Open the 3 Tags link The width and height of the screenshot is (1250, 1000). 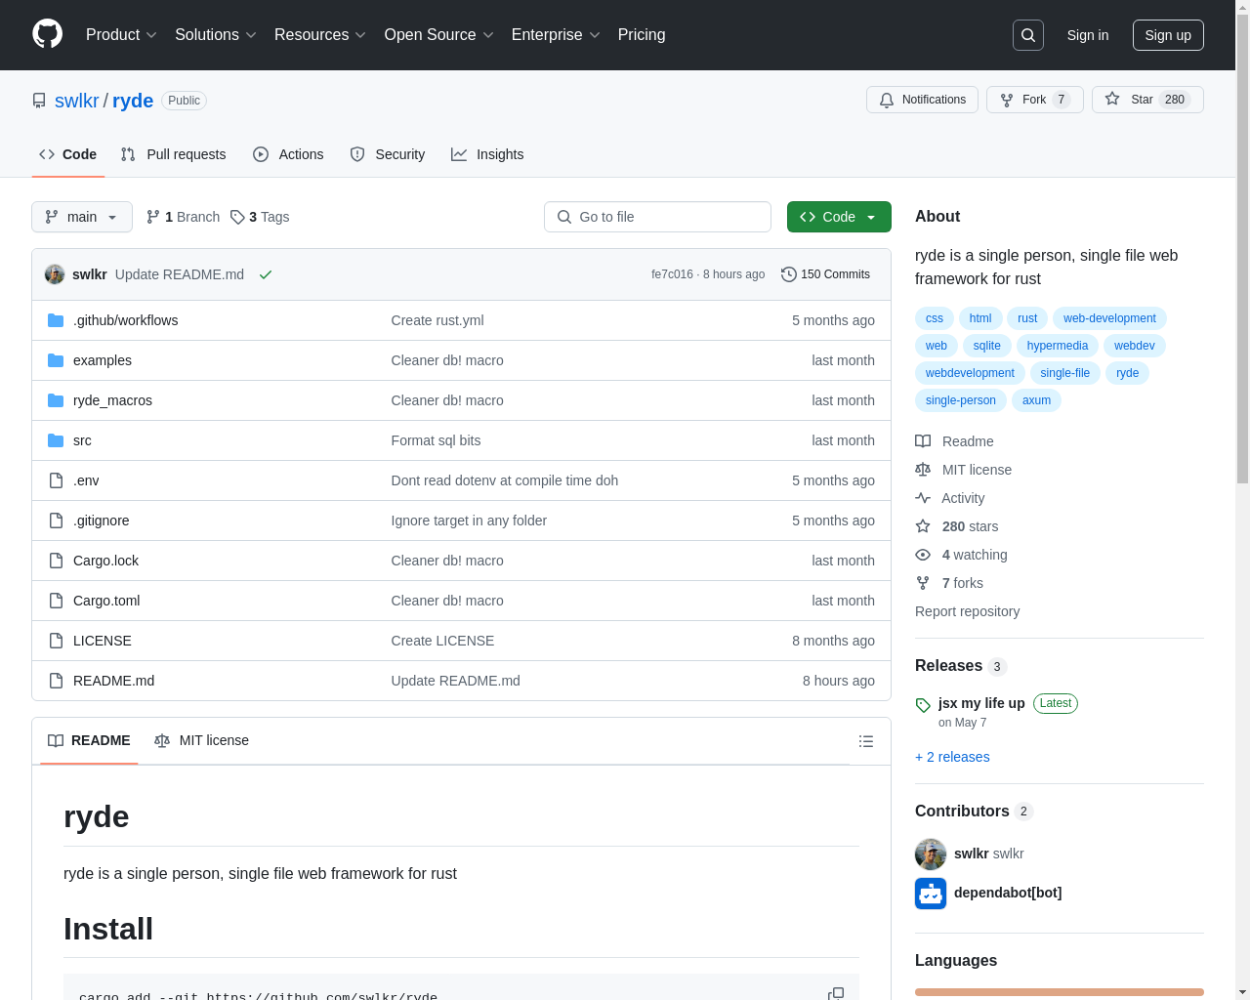pos(260,217)
